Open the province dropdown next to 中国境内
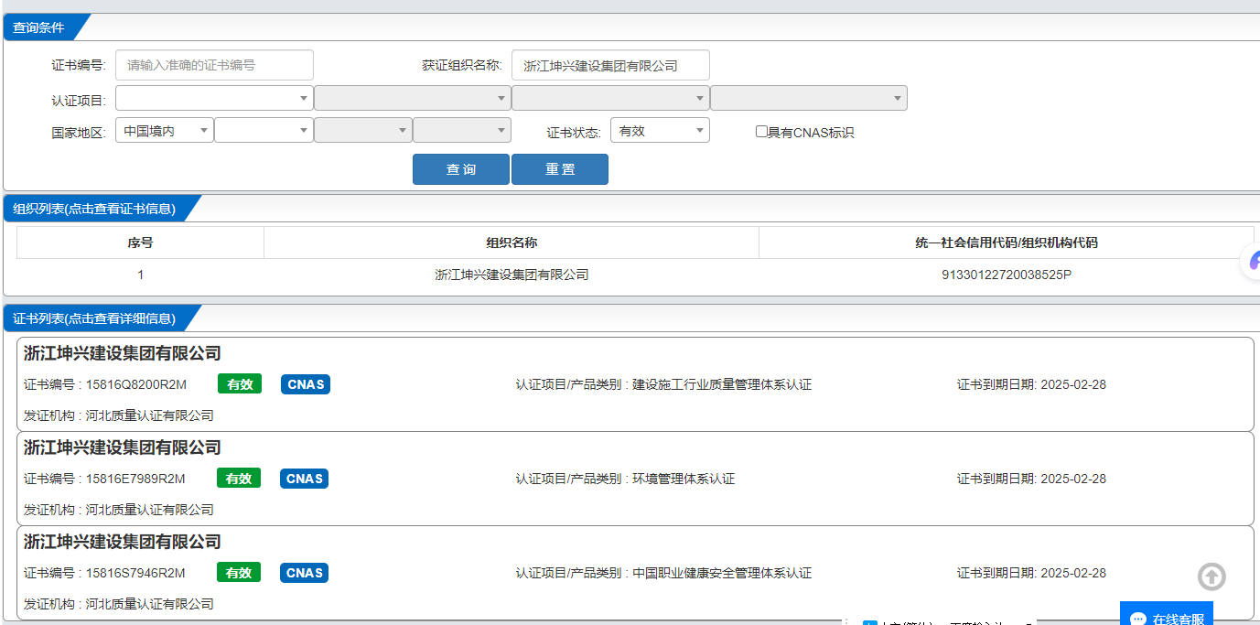The height and width of the screenshot is (625, 1260). point(264,130)
